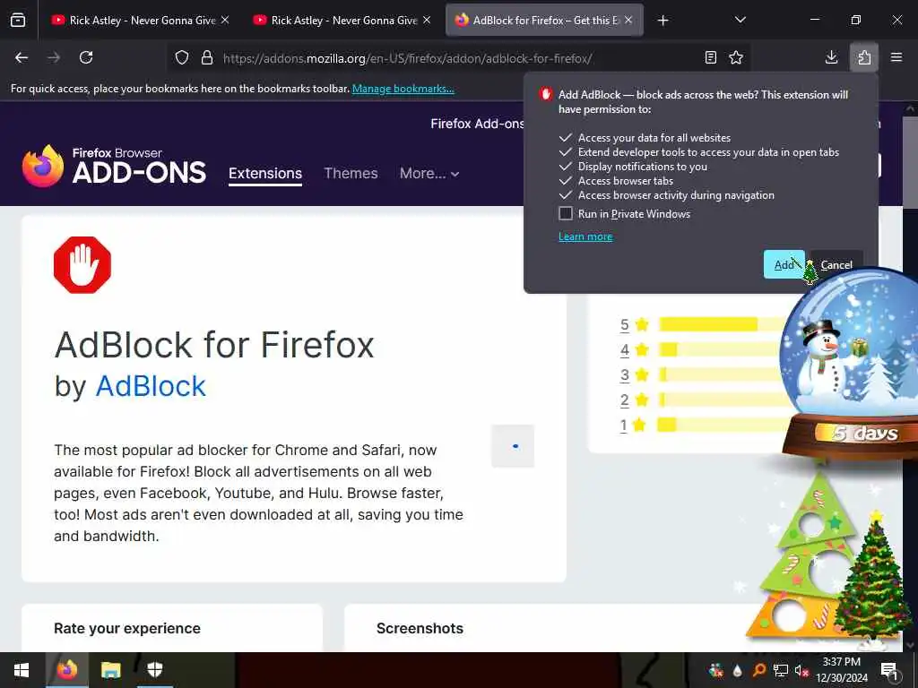Go back with the browser back arrow
Screen dimensions: 918x688
coord(22,57)
